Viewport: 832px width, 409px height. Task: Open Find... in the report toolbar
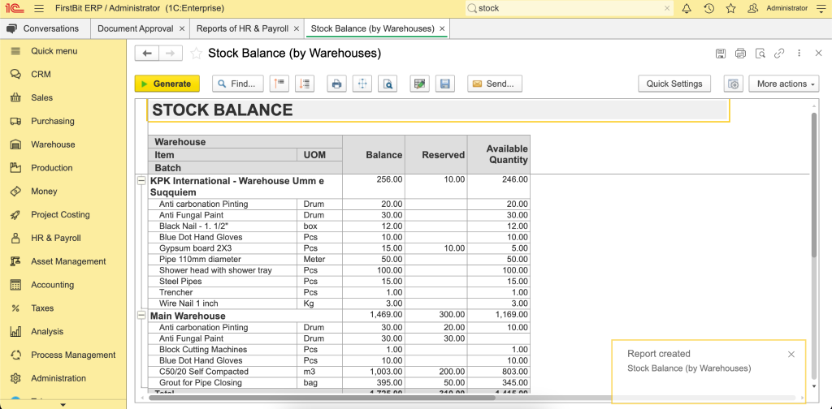tap(238, 84)
